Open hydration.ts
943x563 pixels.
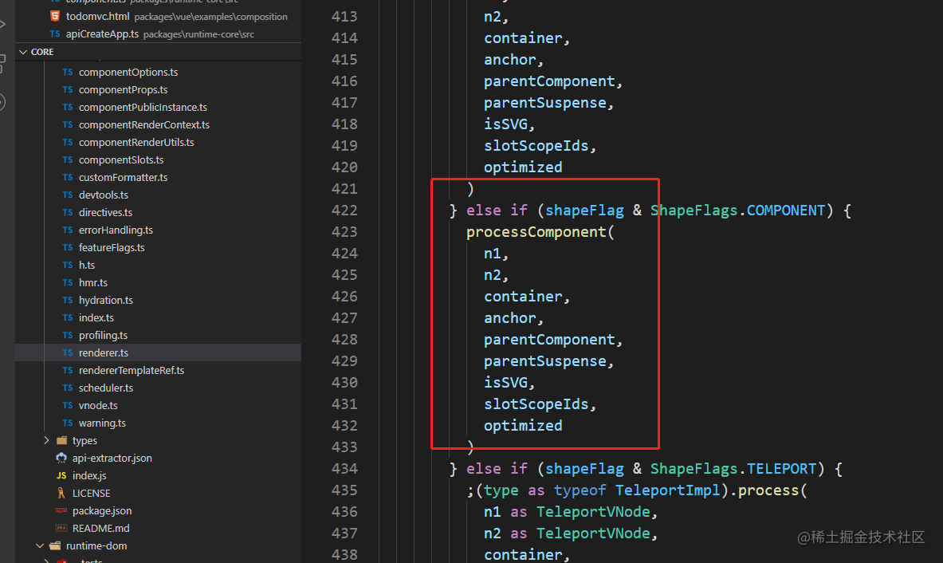click(x=105, y=300)
